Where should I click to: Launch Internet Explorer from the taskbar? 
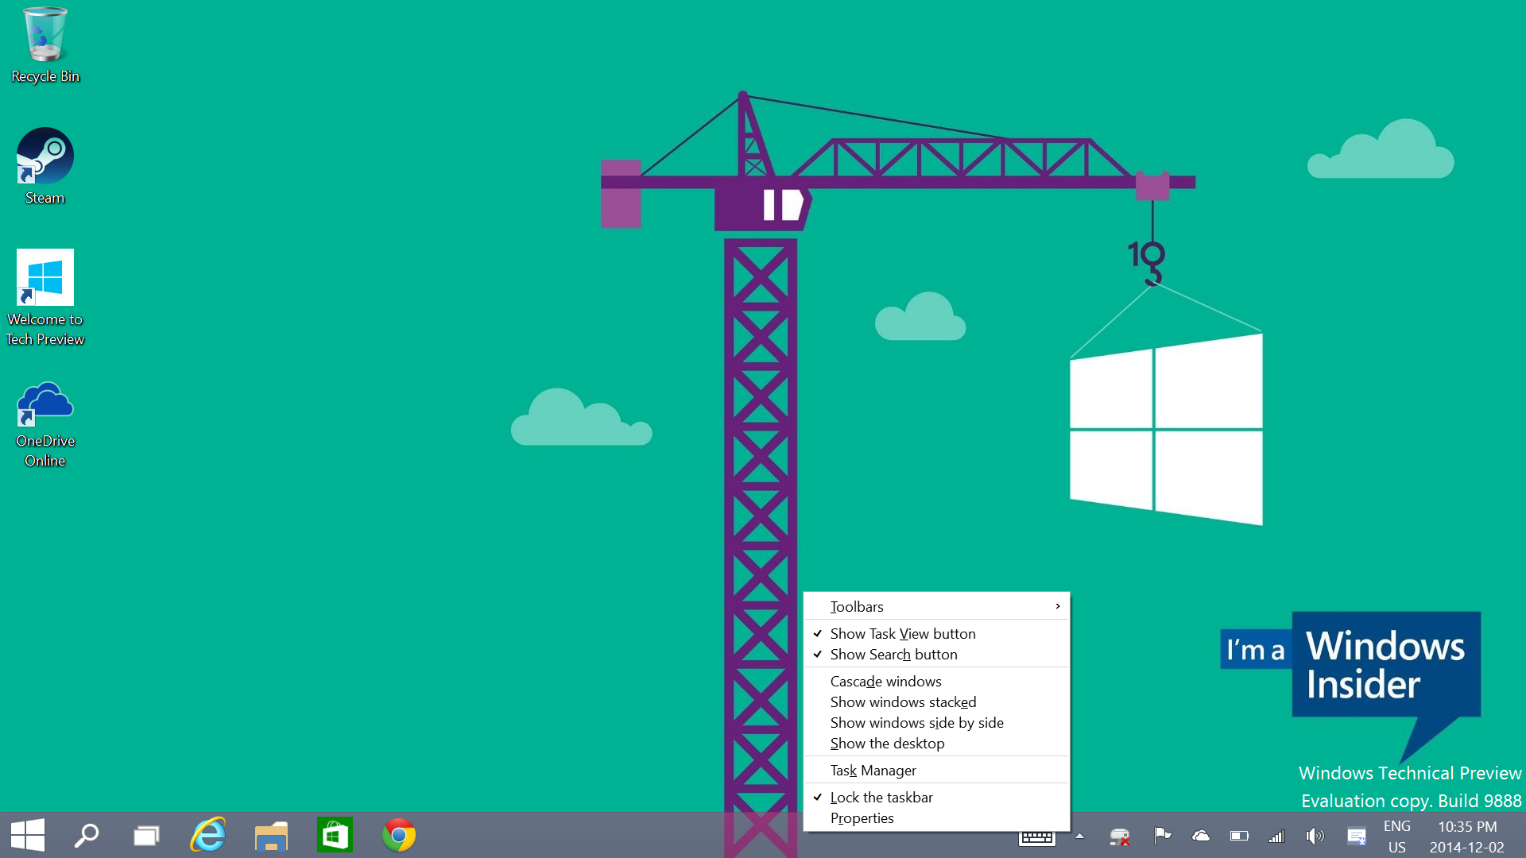[x=208, y=835]
